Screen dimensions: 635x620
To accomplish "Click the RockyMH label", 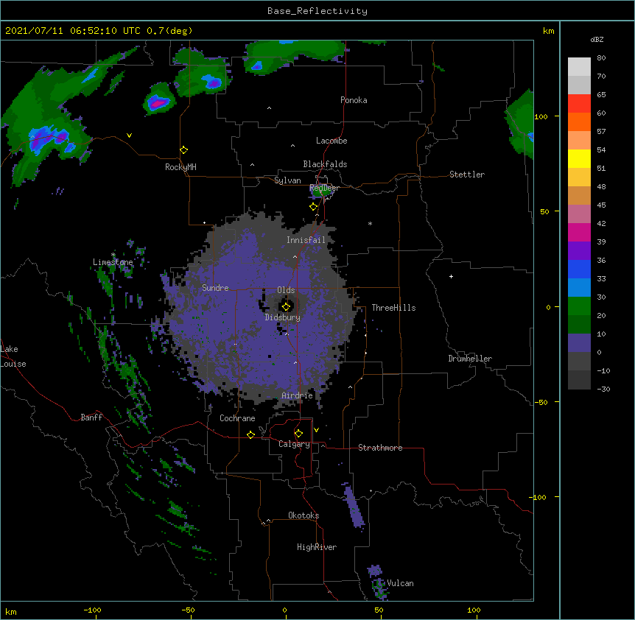I will click(180, 166).
